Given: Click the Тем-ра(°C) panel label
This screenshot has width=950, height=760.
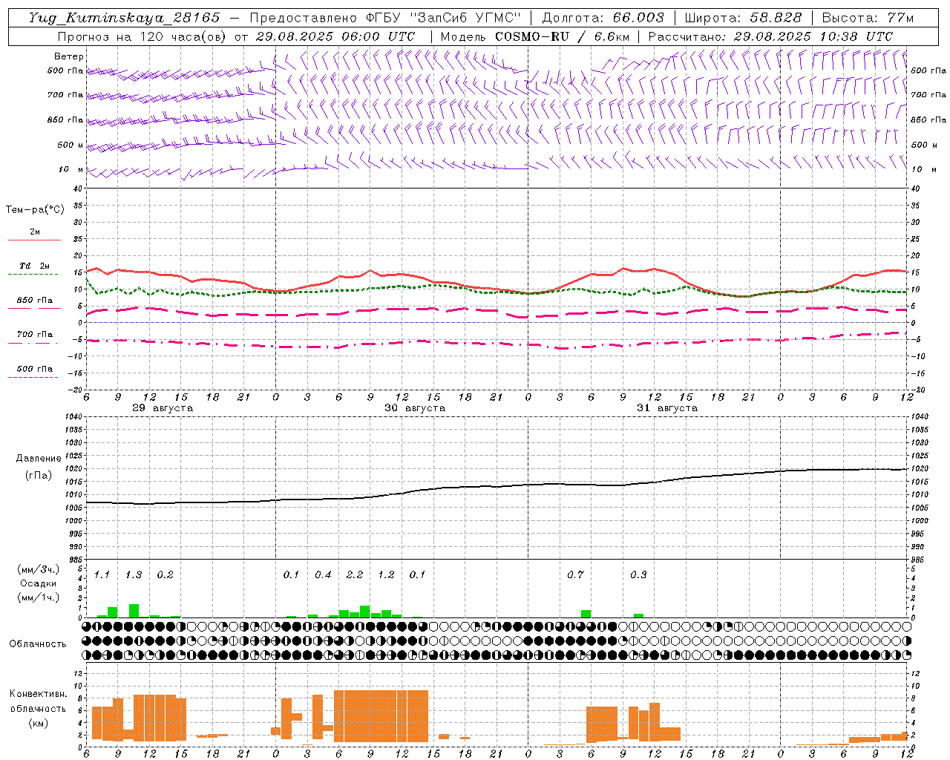Looking at the screenshot, I should tap(35, 210).
